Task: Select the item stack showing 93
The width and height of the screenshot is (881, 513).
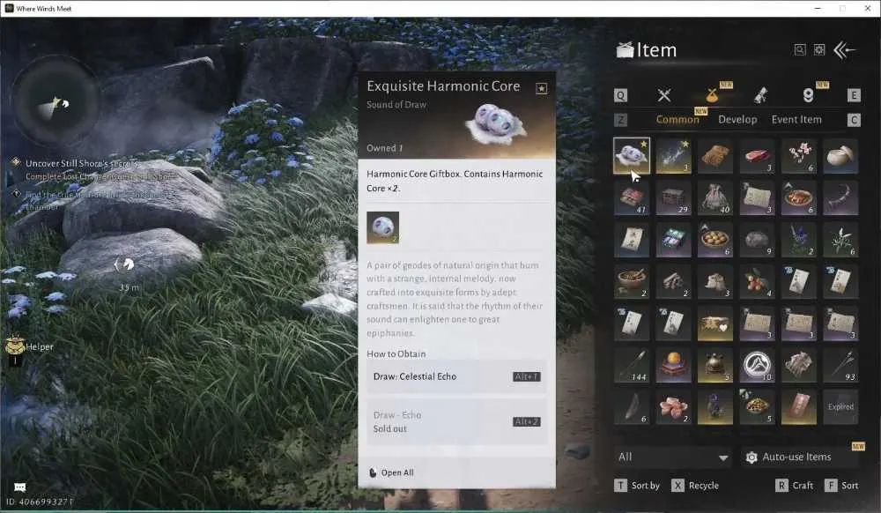Action: click(x=840, y=365)
